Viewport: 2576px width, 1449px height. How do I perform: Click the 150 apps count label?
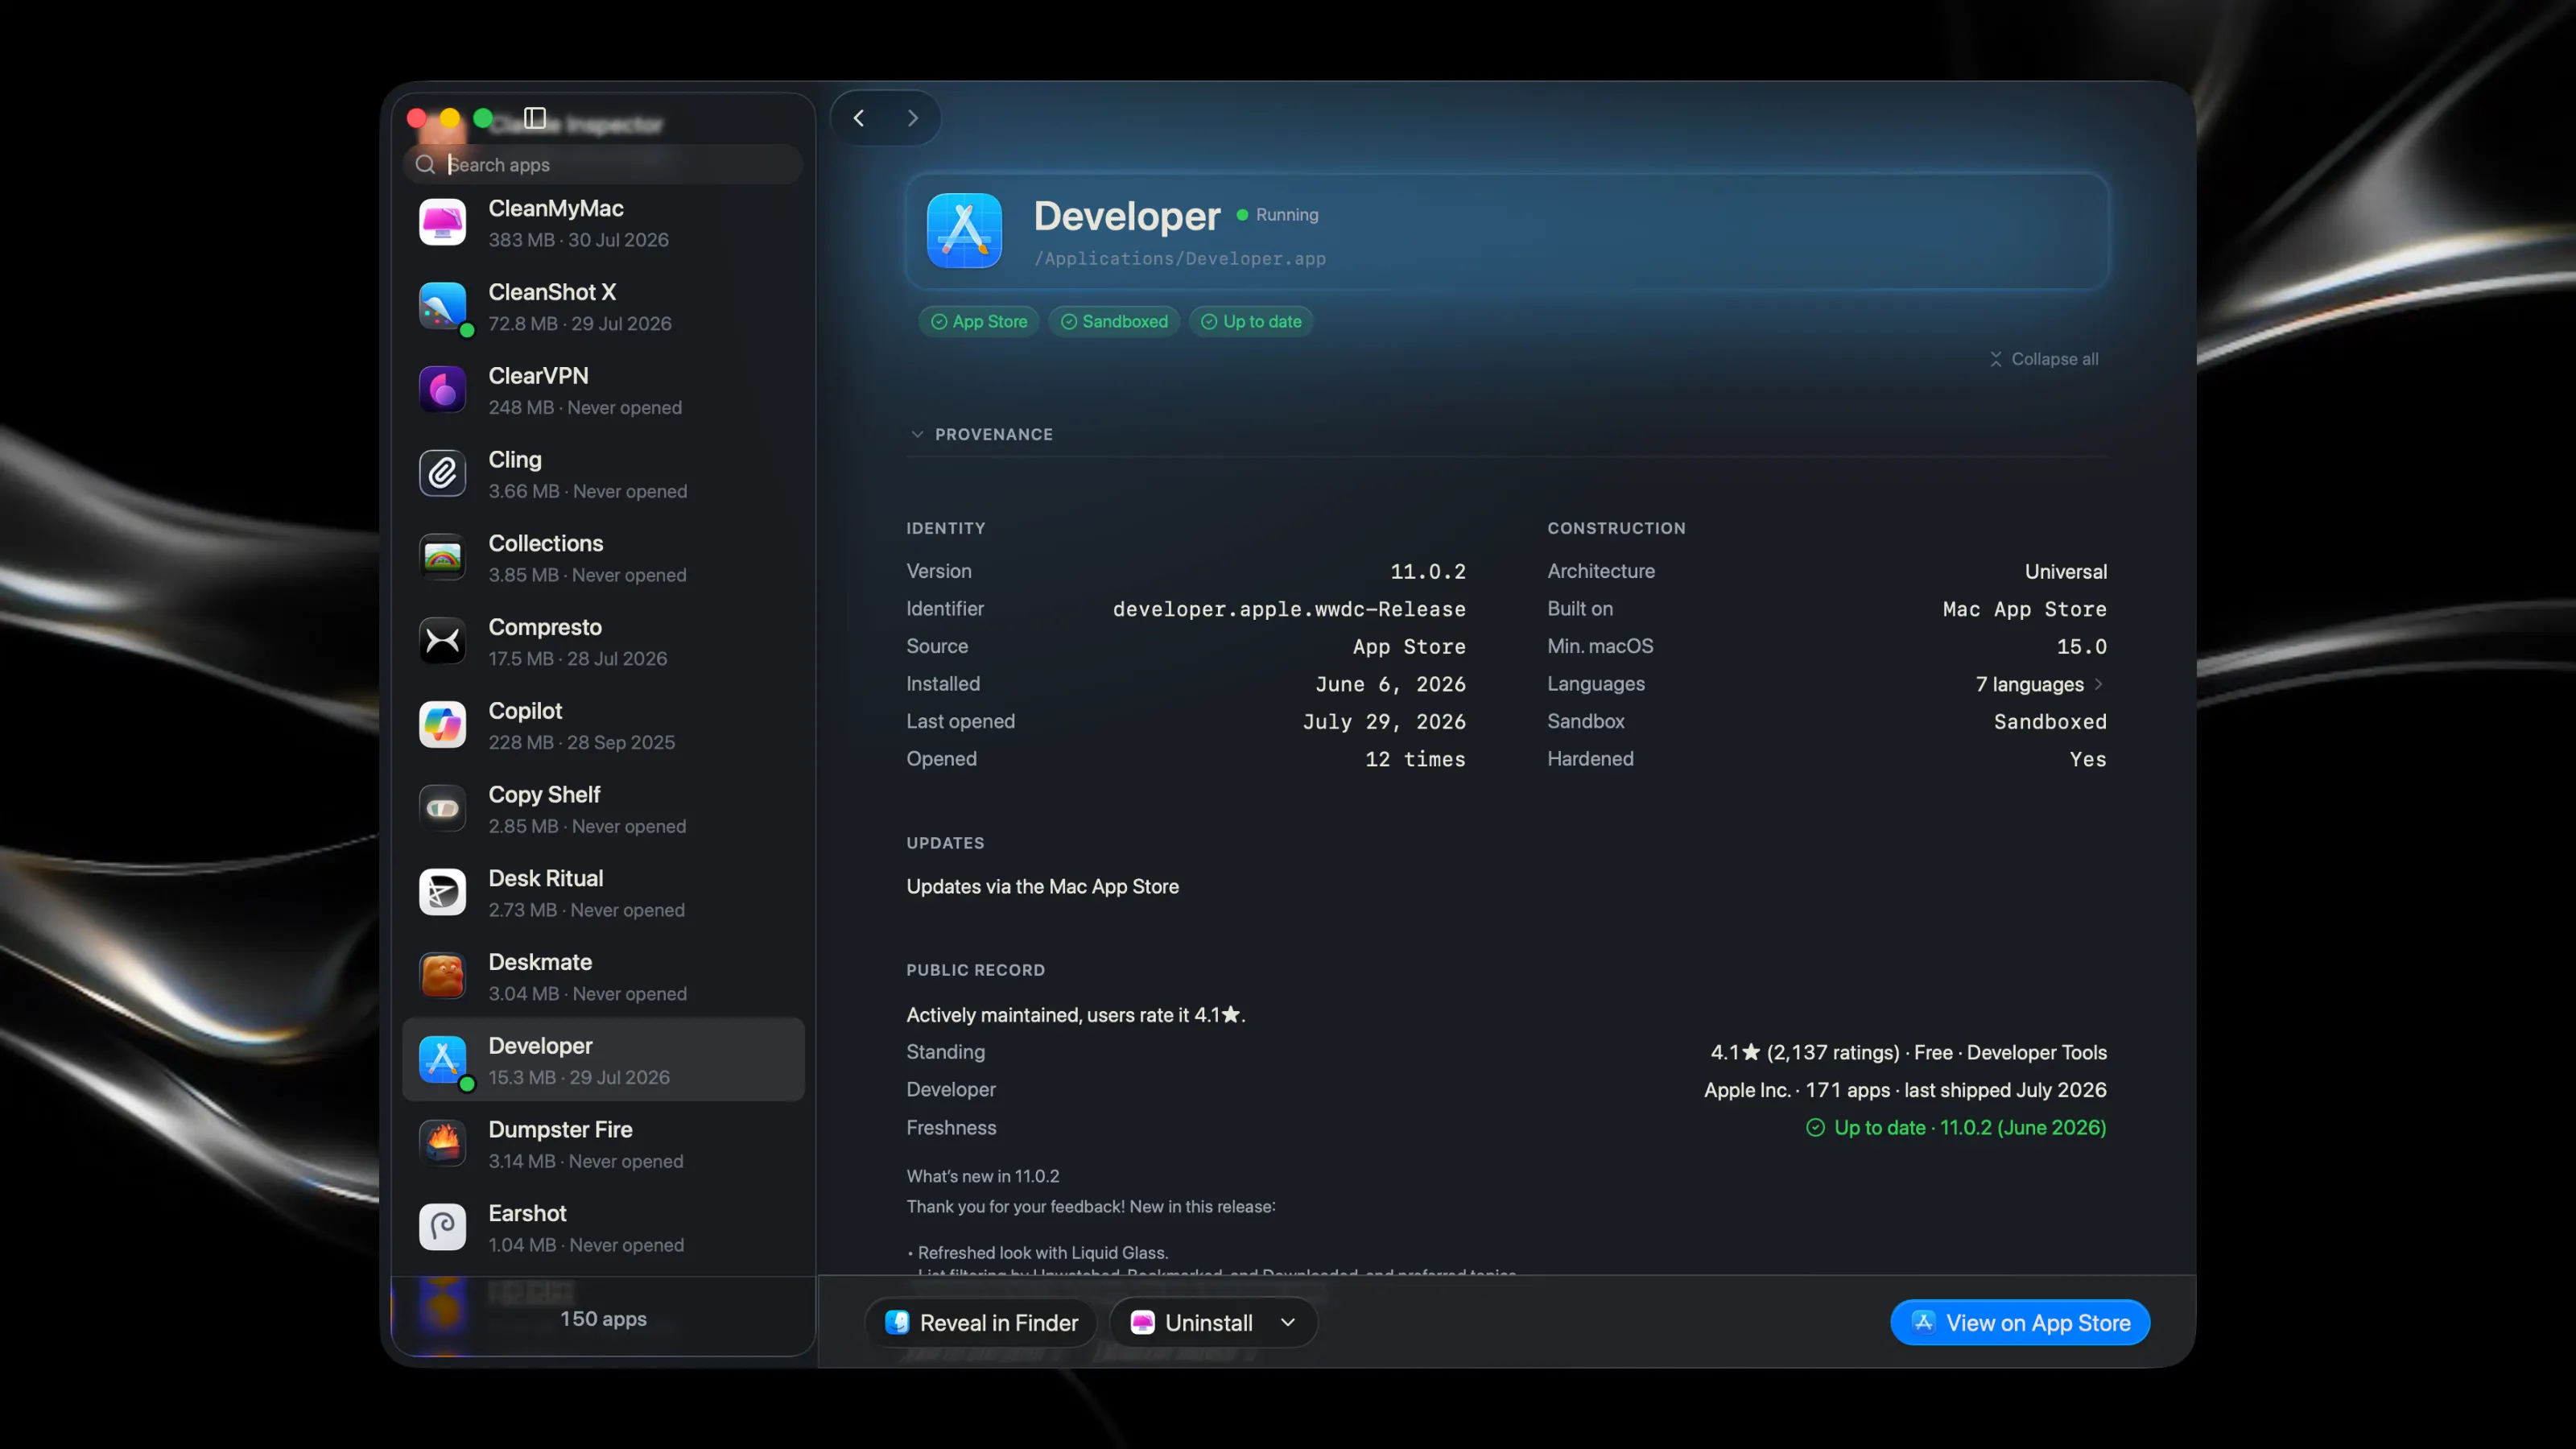tap(603, 1319)
